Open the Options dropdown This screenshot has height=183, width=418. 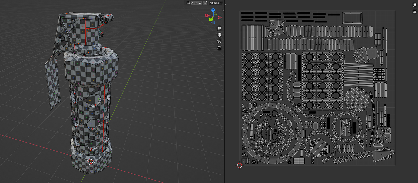click(x=216, y=3)
